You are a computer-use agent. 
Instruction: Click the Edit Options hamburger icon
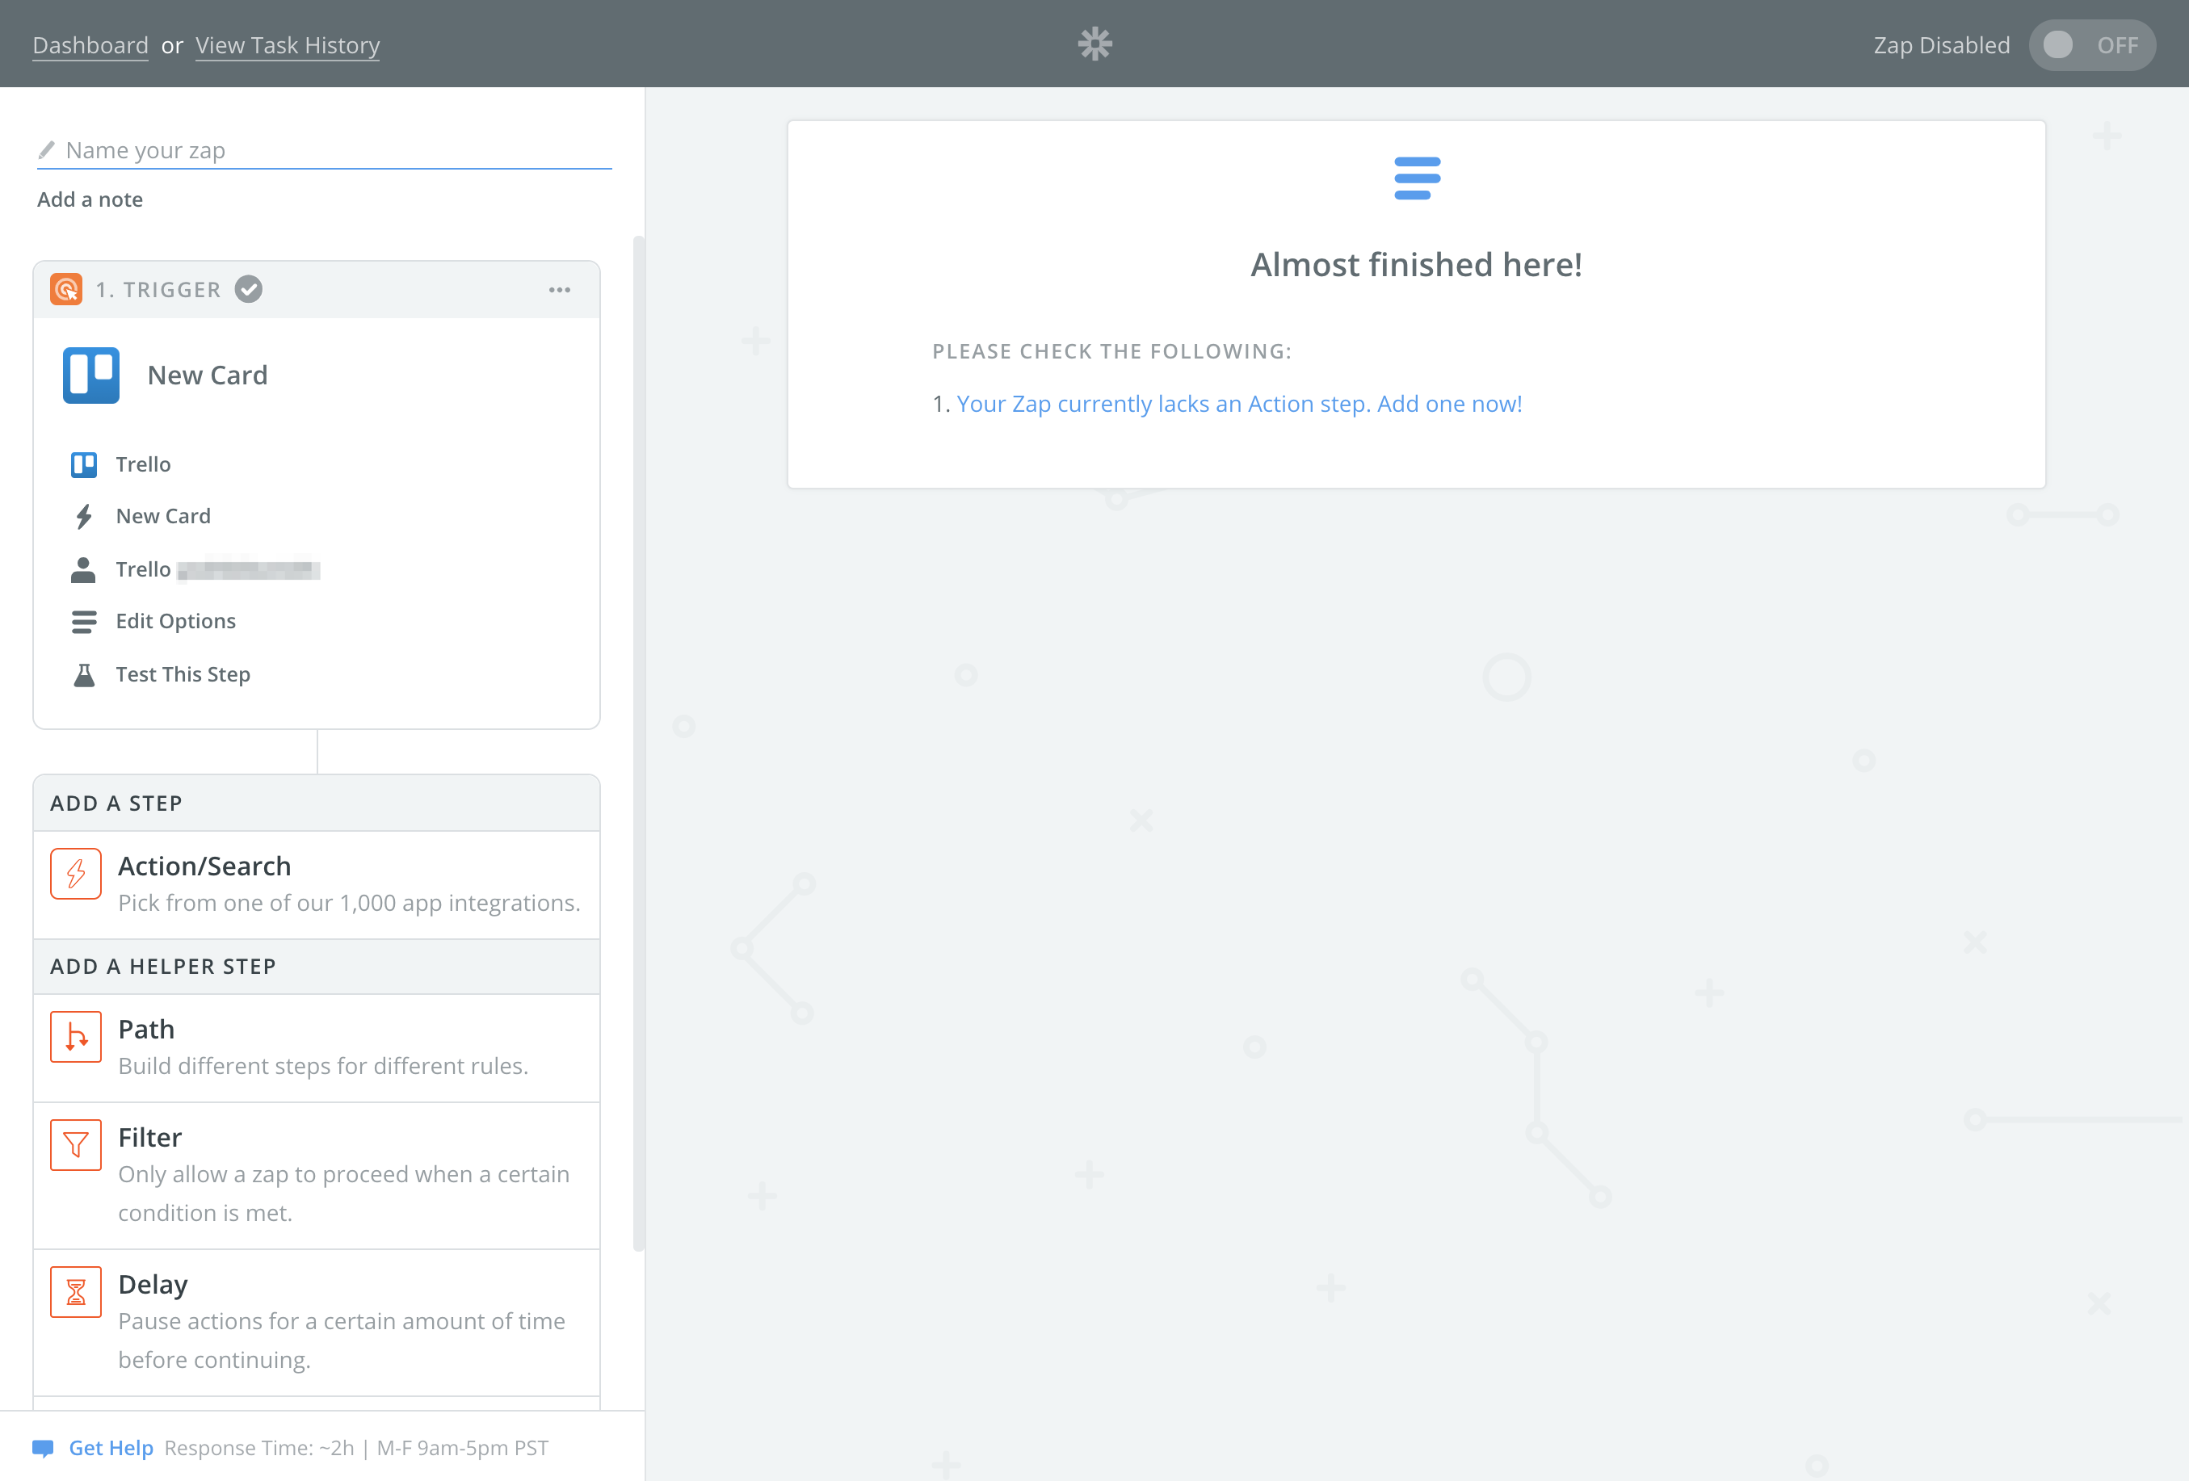coord(82,620)
